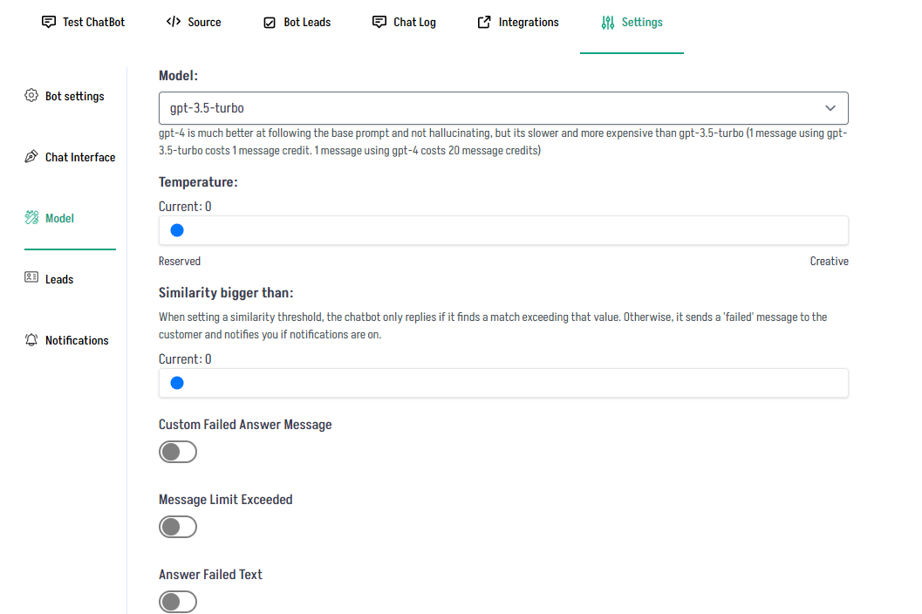Image resolution: width=922 pixels, height=614 pixels.
Task: Open the Integrations tab
Action: coord(528,23)
